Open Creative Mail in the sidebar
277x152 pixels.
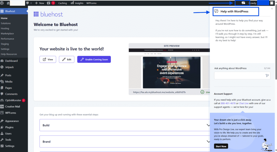tap(14, 107)
